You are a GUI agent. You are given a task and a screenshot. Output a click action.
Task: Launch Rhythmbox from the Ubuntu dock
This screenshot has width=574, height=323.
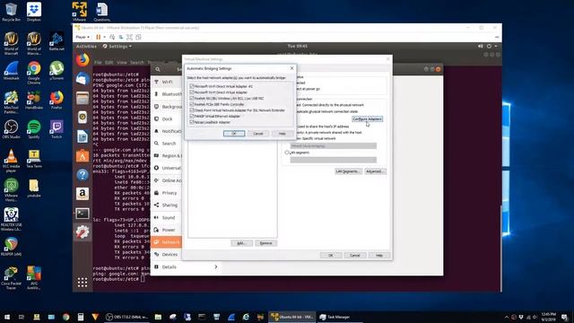point(83,118)
